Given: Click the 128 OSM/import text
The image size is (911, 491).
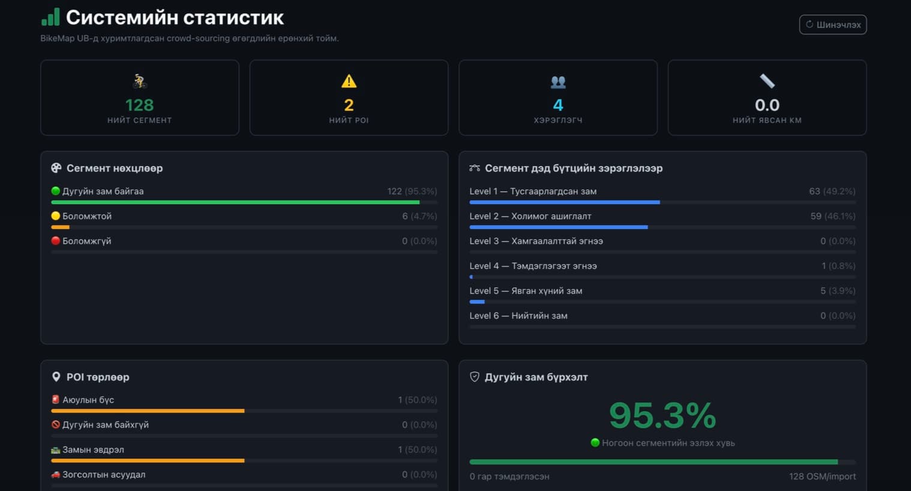Looking at the screenshot, I should point(823,477).
